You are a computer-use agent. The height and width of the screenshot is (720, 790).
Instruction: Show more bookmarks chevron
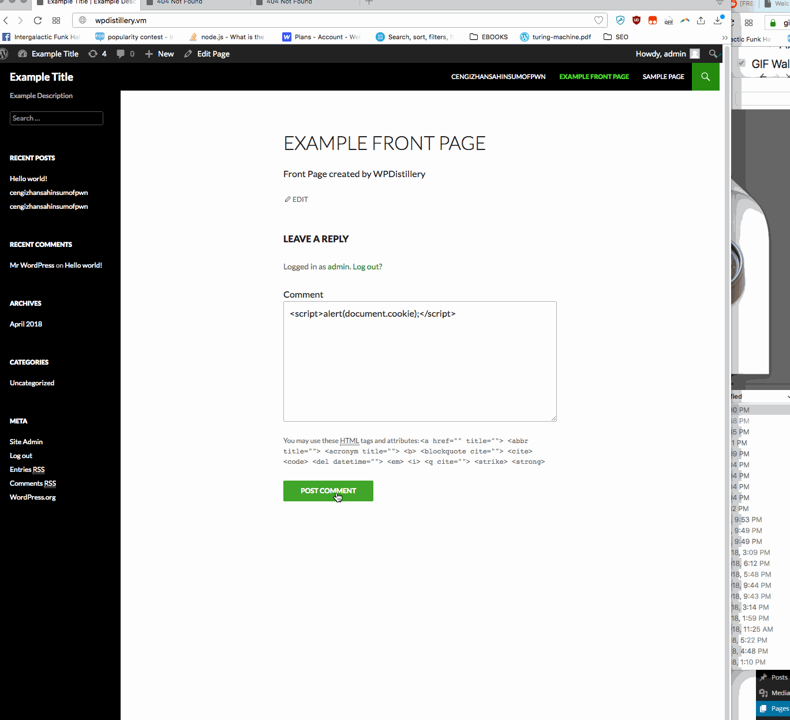tap(725, 37)
